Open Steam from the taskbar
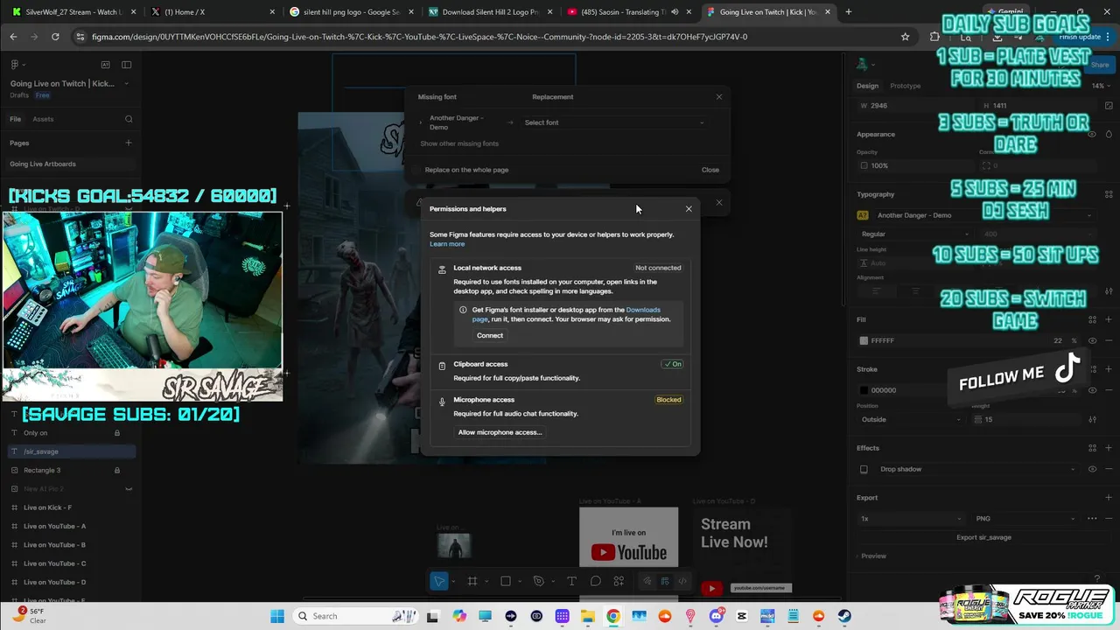Viewport: 1120px width, 630px height. tap(844, 616)
